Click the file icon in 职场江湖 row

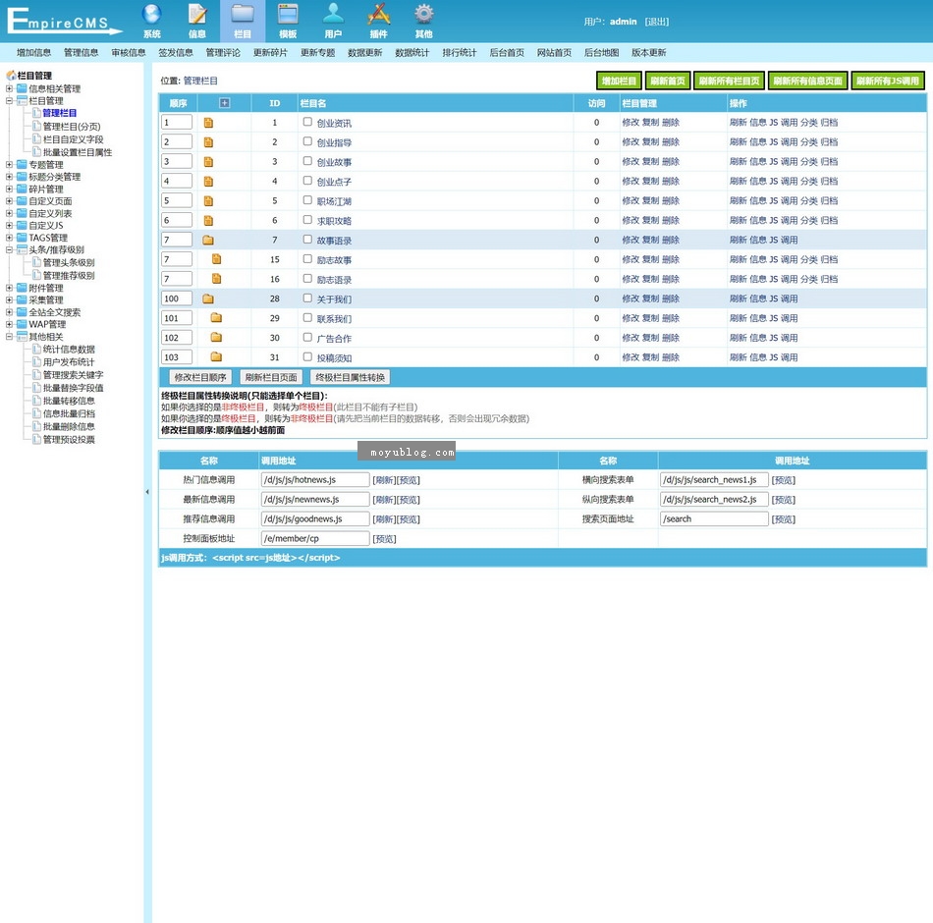pos(208,201)
